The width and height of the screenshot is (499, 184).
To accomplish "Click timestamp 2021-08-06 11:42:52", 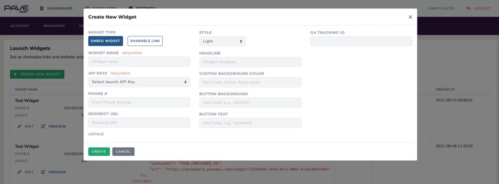I will pos(454,146).
